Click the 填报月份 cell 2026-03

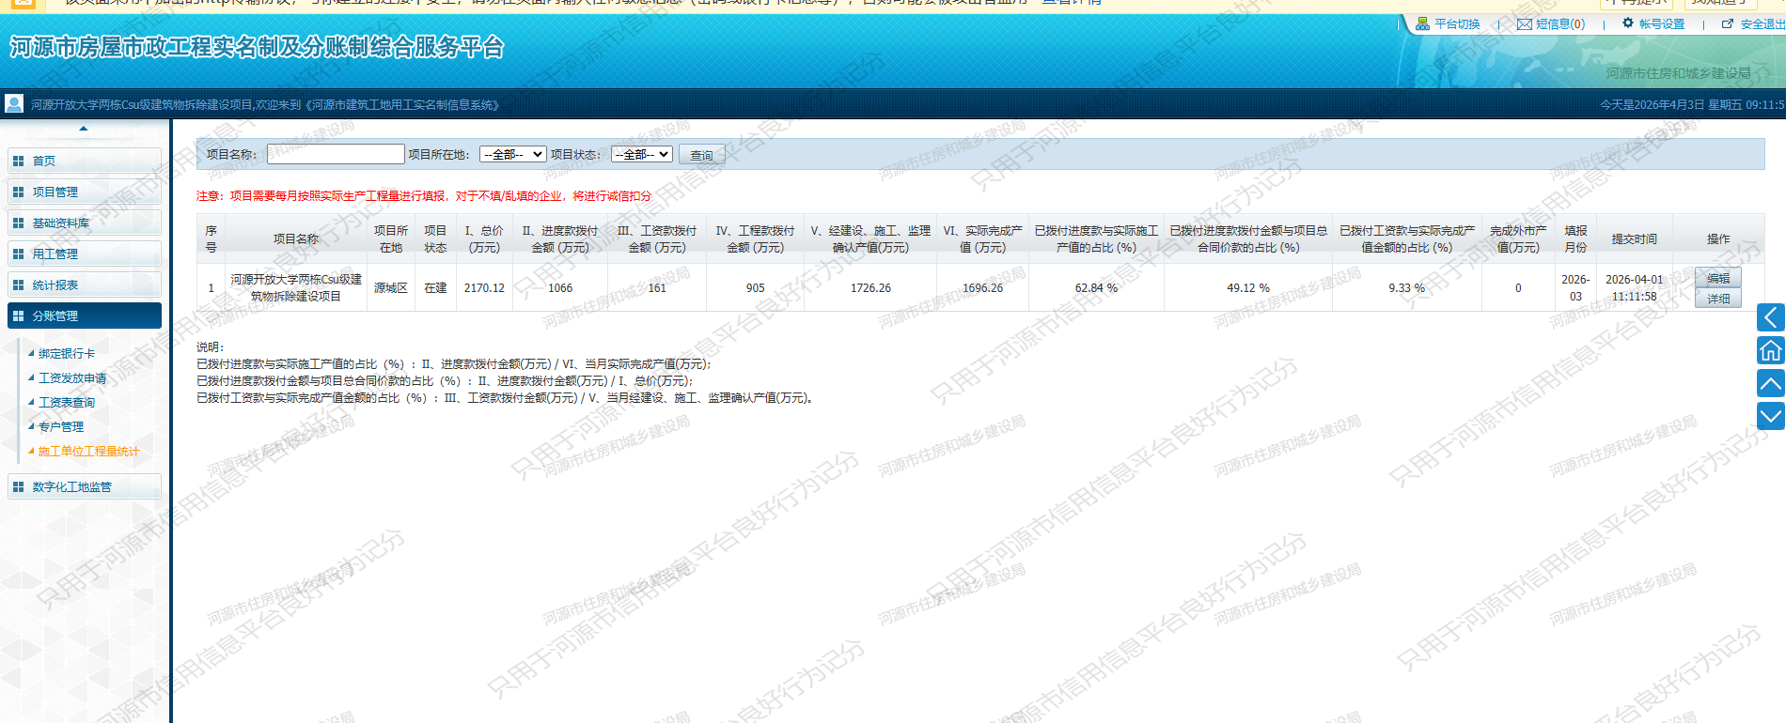(1575, 288)
